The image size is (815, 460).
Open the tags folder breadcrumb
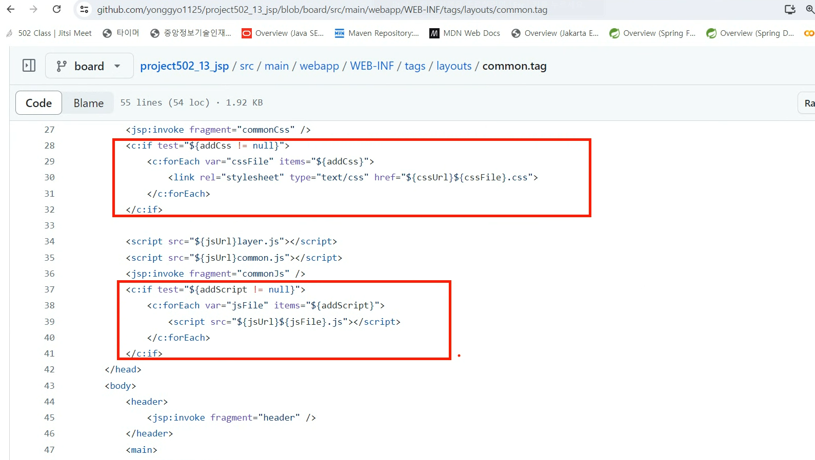[x=415, y=66]
